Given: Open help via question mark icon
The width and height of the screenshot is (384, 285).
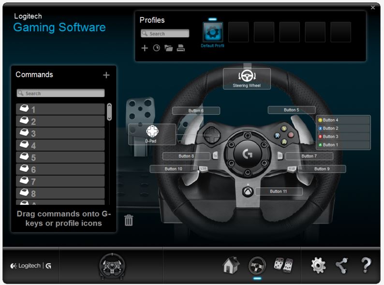Looking at the screenshot, I should click(366, 265).
